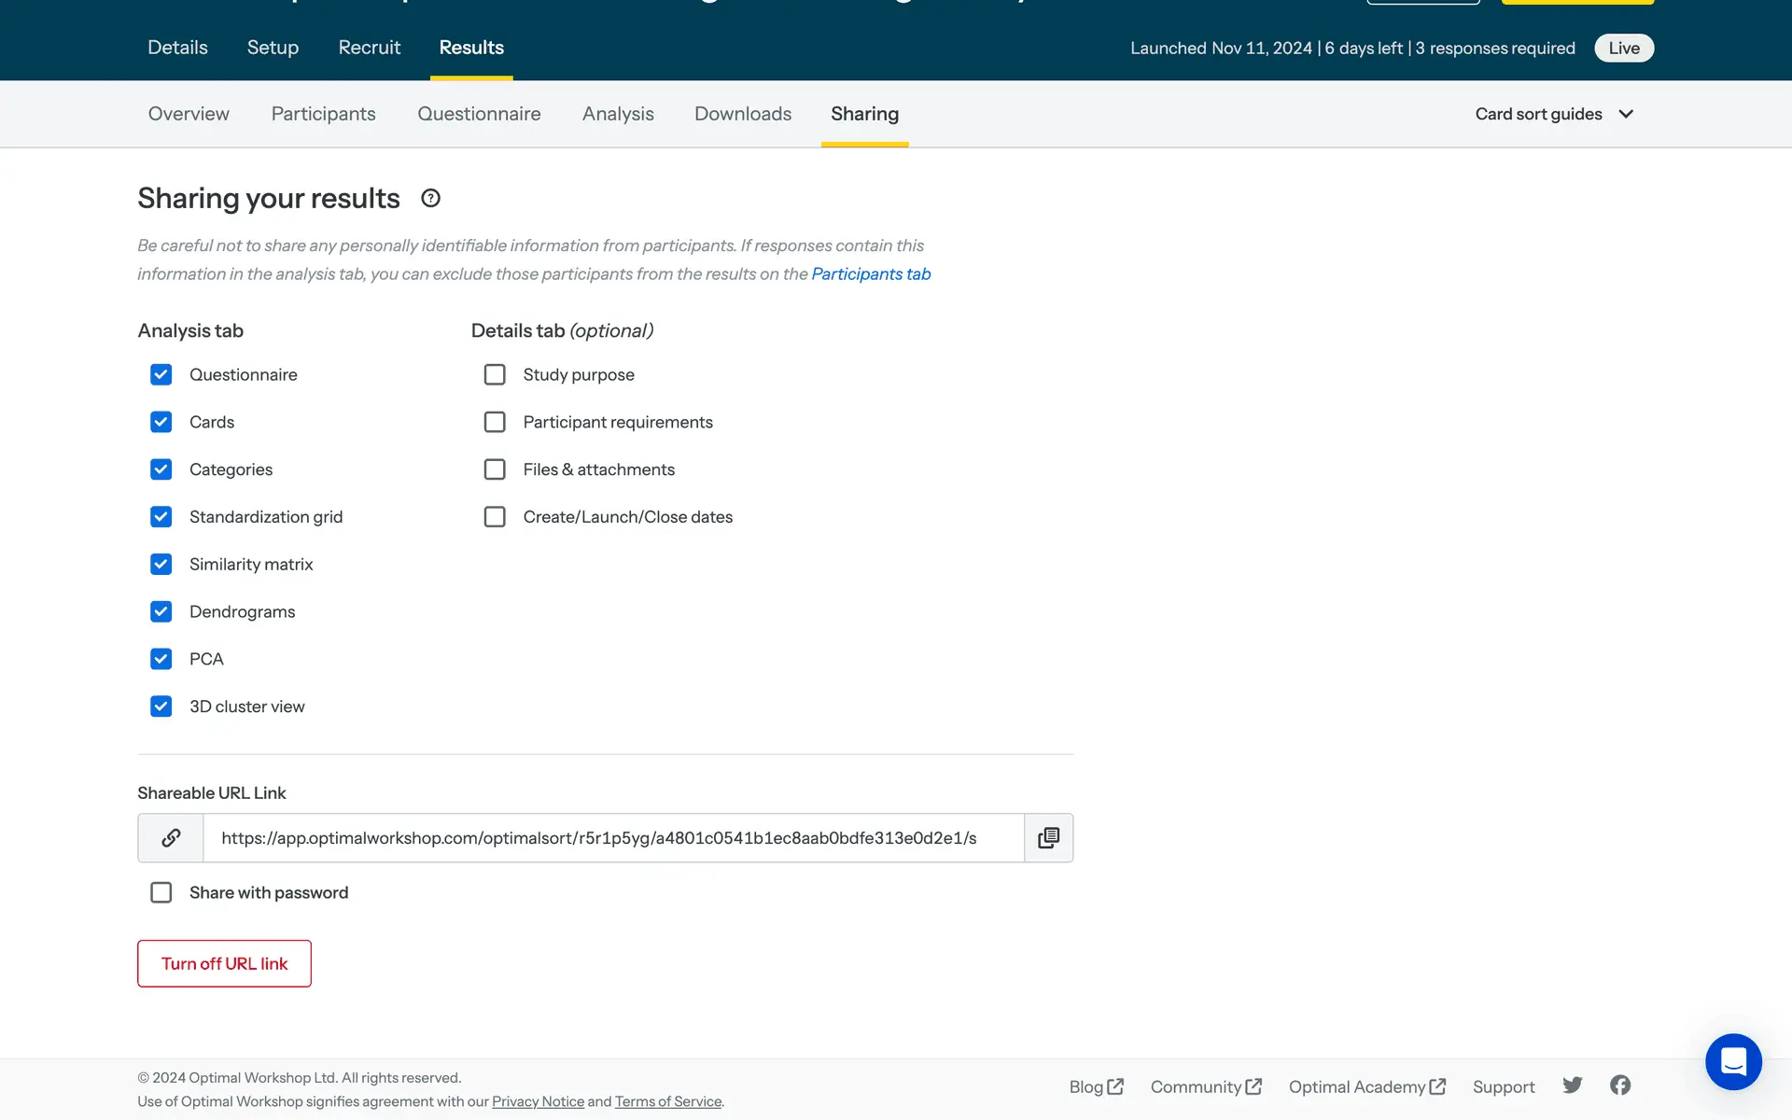Follow the Participants tab link
This screenshot has height=1120, width=1792.
[x=871, y=273]
